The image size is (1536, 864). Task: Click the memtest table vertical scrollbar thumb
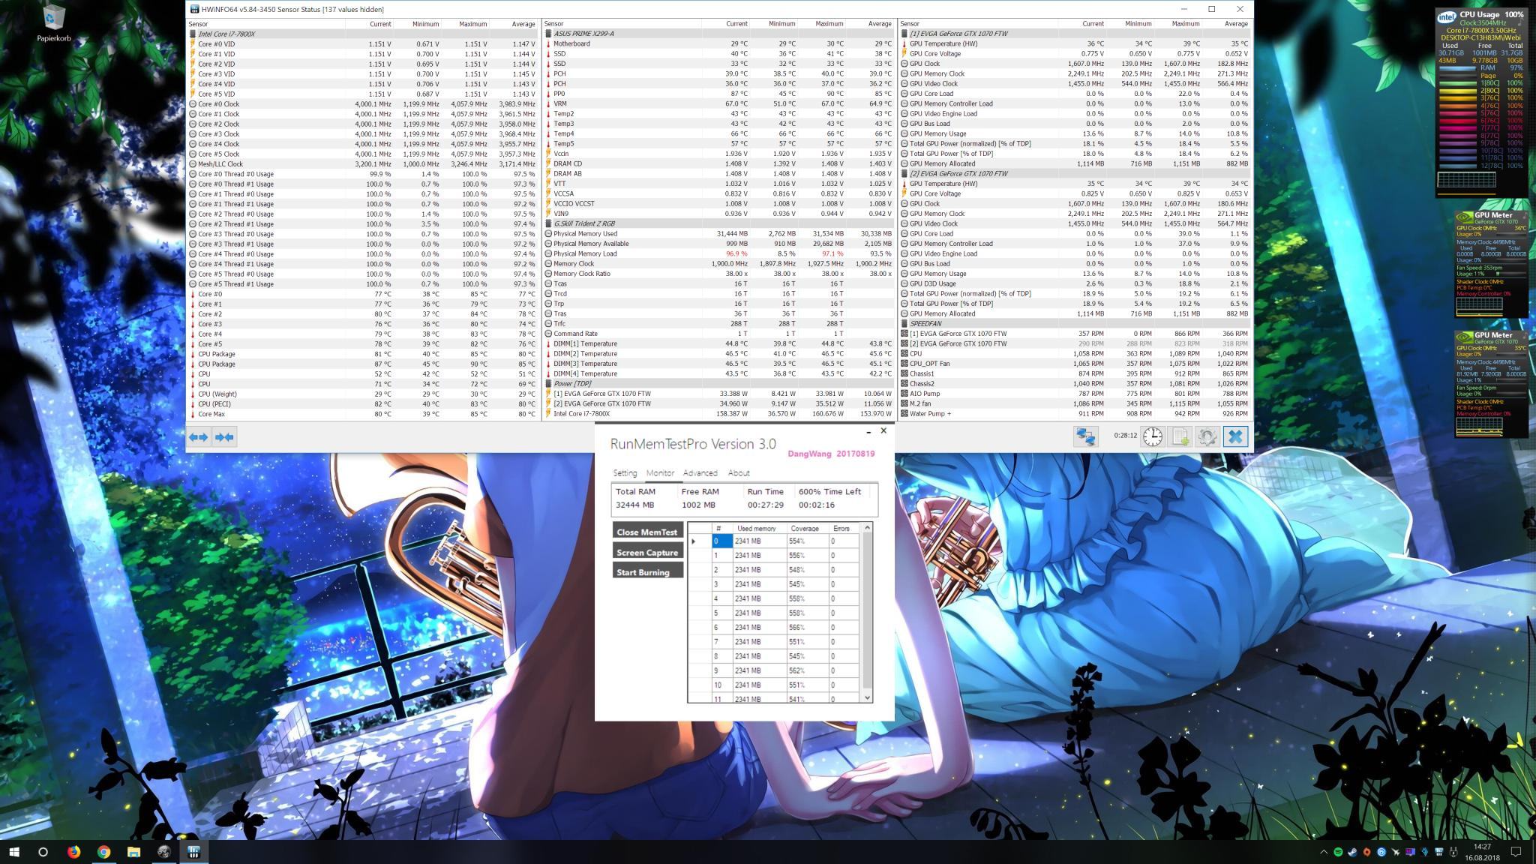coord(868,610)
